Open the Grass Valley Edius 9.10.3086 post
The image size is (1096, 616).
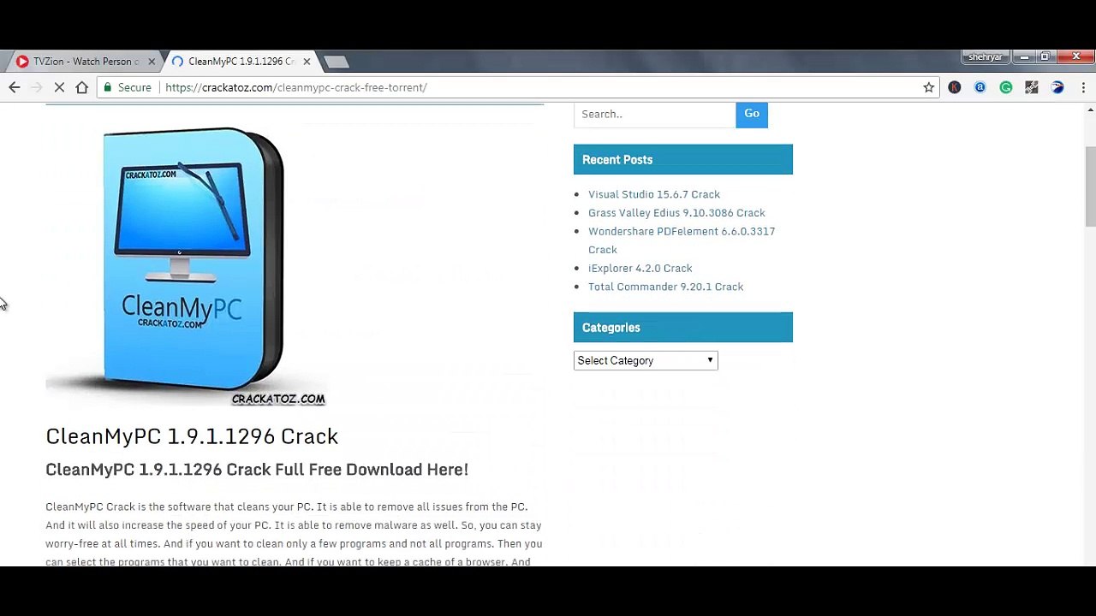coord(676,213)
